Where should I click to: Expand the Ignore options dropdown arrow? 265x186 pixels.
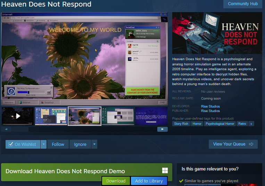[x=94, y=144]
